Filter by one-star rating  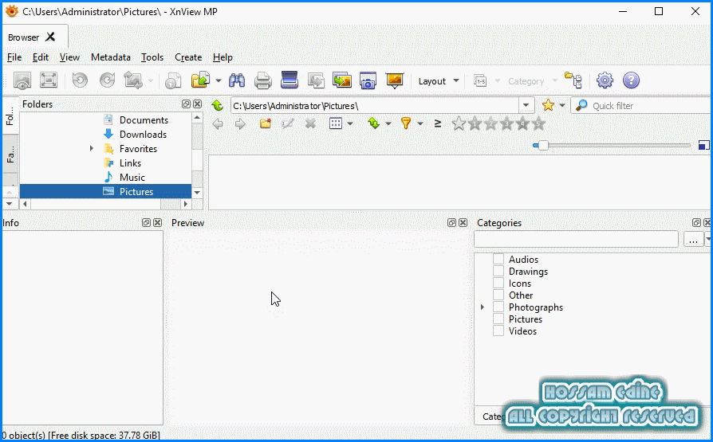pos(475,123)
